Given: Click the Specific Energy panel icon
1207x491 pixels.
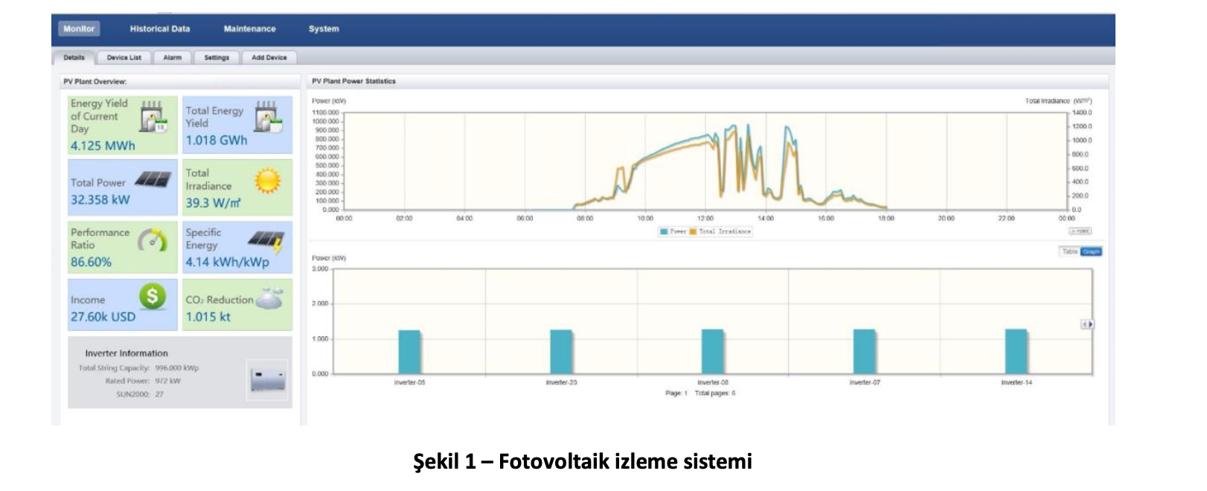Looking at the screenshot, I should (x=266, y=240).
